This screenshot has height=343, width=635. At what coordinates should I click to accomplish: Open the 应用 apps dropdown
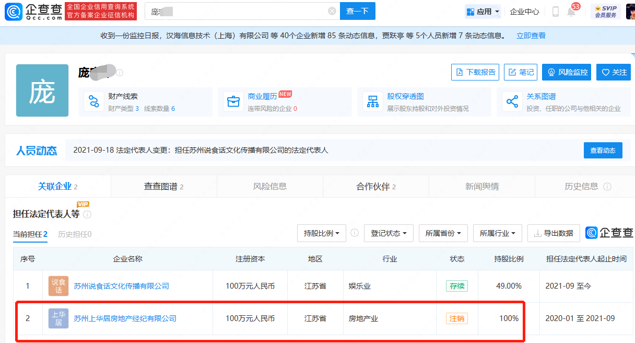[483, 12]
